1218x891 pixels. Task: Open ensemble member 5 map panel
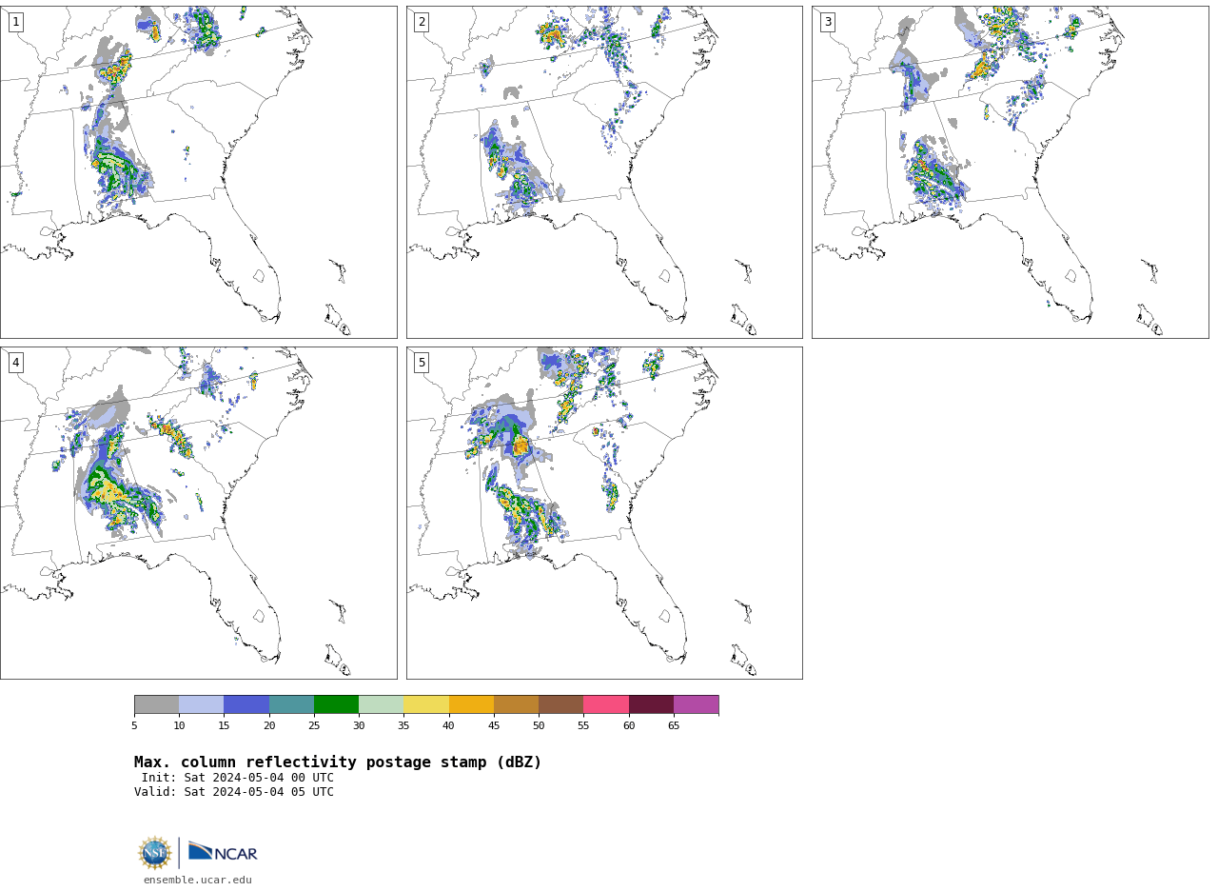[604, 512]
